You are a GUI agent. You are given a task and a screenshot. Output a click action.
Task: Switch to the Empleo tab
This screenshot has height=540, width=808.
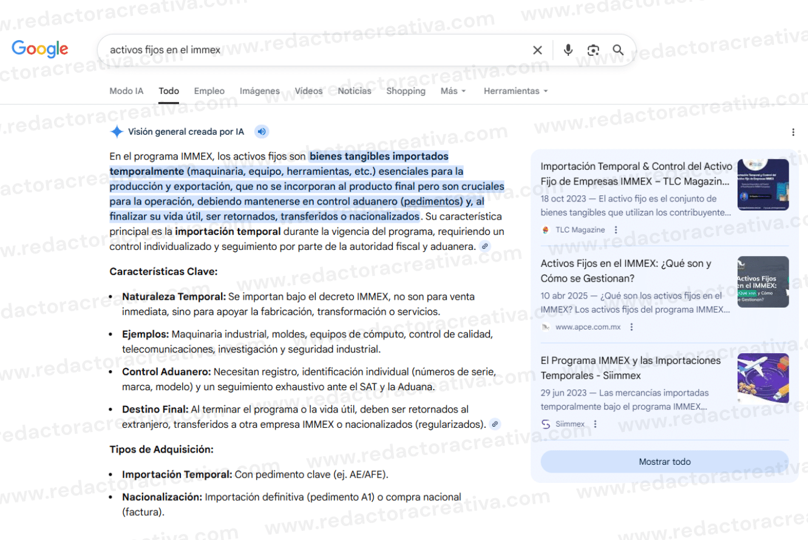(x=209, y=91)
